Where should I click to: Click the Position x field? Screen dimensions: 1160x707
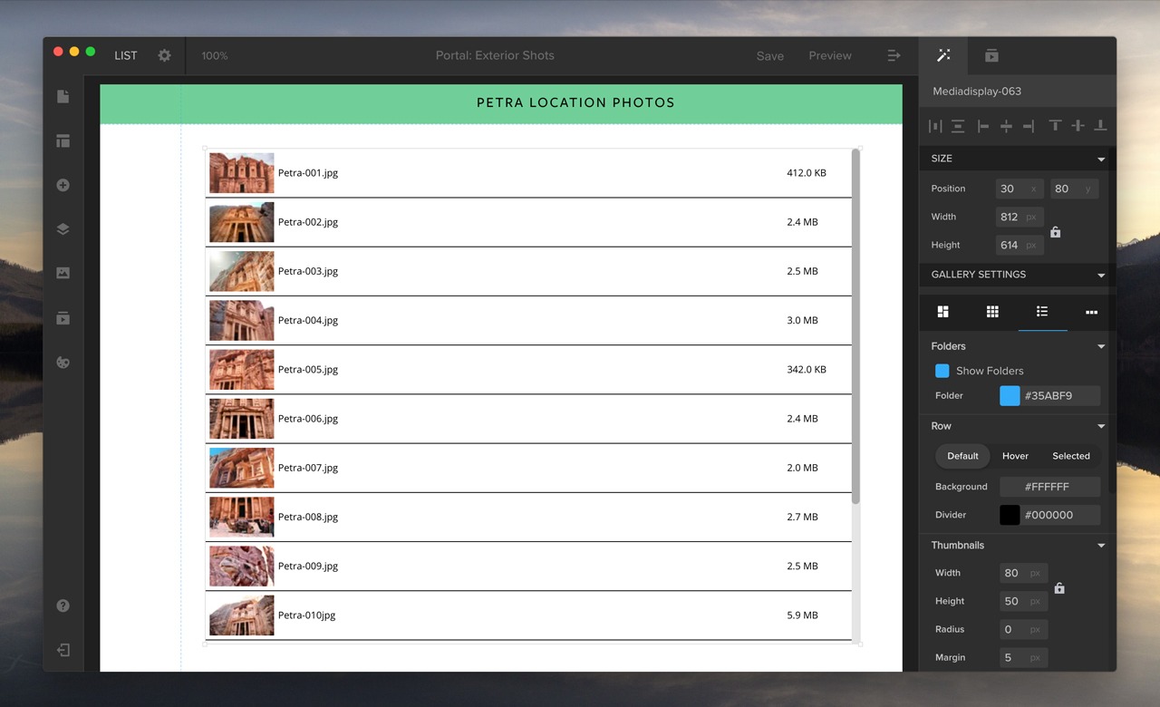[x=1020, y=189]
